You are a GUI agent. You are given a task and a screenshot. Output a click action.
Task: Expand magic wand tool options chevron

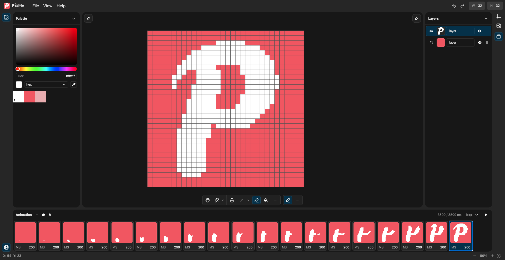[x=223, y=200]
